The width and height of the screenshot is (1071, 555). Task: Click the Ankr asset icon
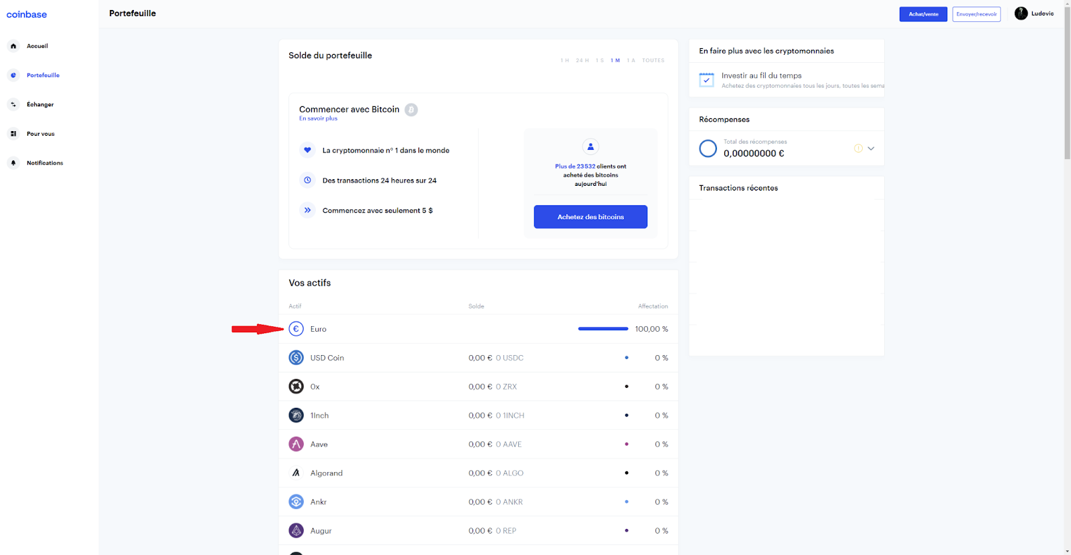click(296, 502)
